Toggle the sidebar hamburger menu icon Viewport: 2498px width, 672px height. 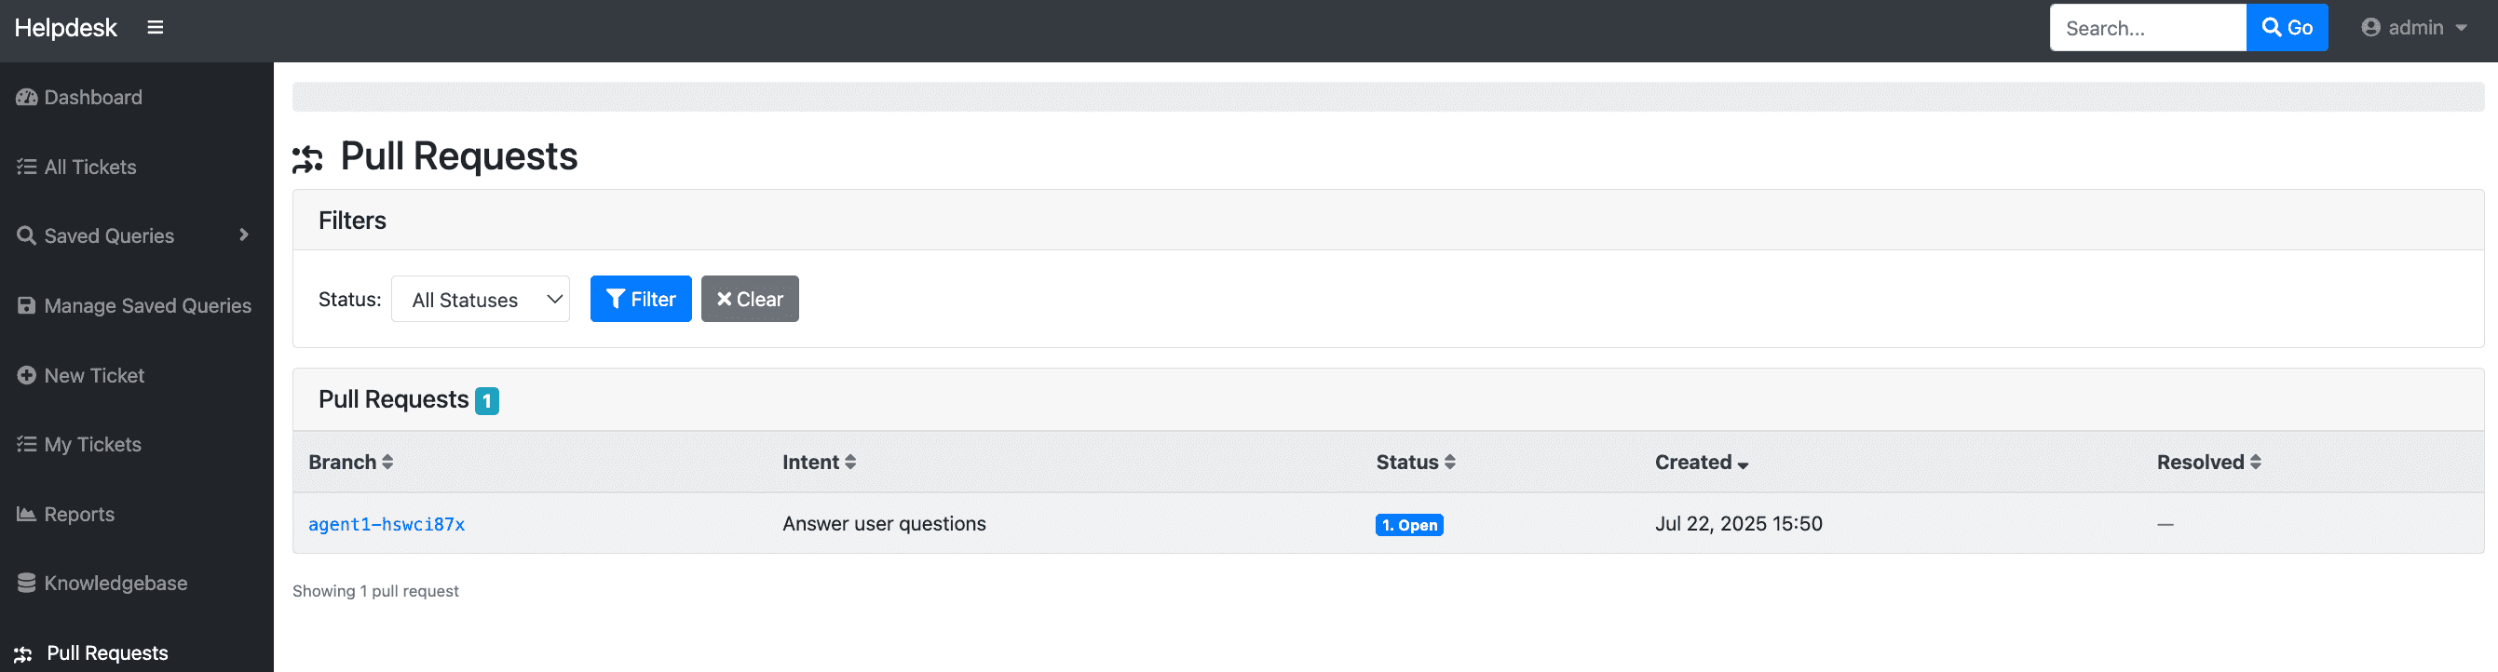(156, 27)
